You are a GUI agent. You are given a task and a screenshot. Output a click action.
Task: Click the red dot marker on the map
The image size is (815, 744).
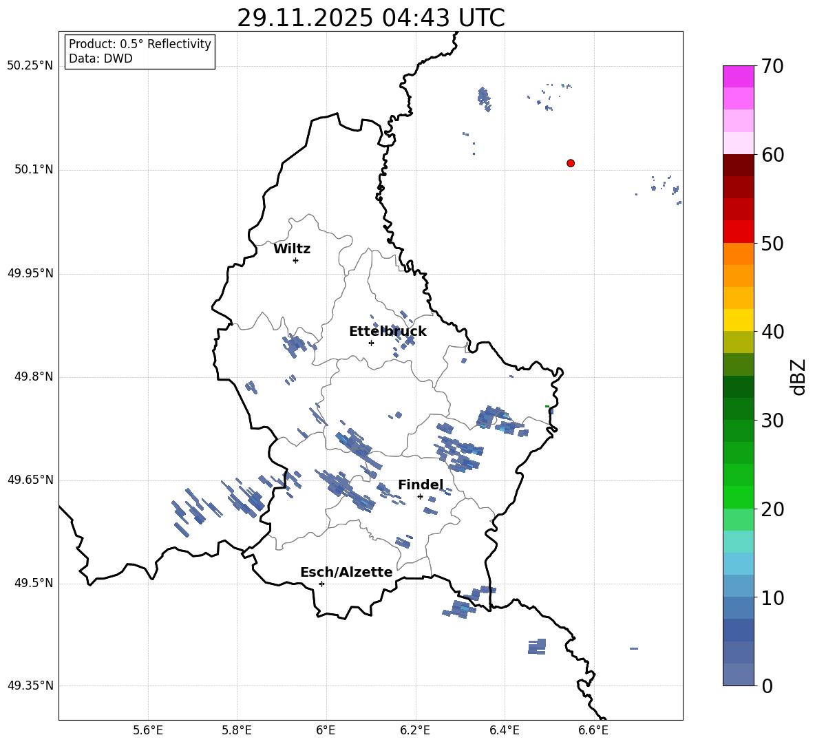(x=571, y=163)
